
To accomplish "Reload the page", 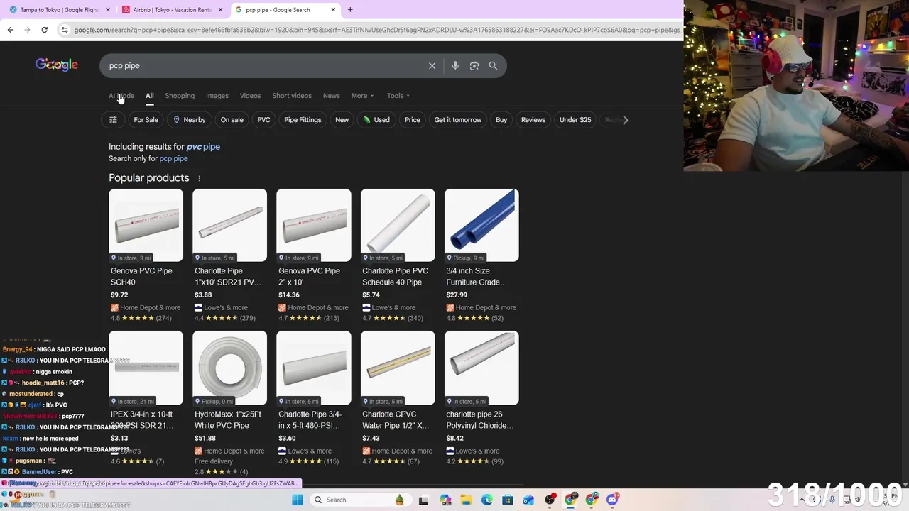I will [44, 30].
